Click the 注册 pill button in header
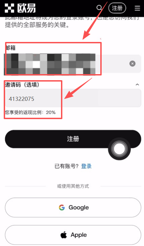The height and width of the screenshot is (246, 144). 117,8
